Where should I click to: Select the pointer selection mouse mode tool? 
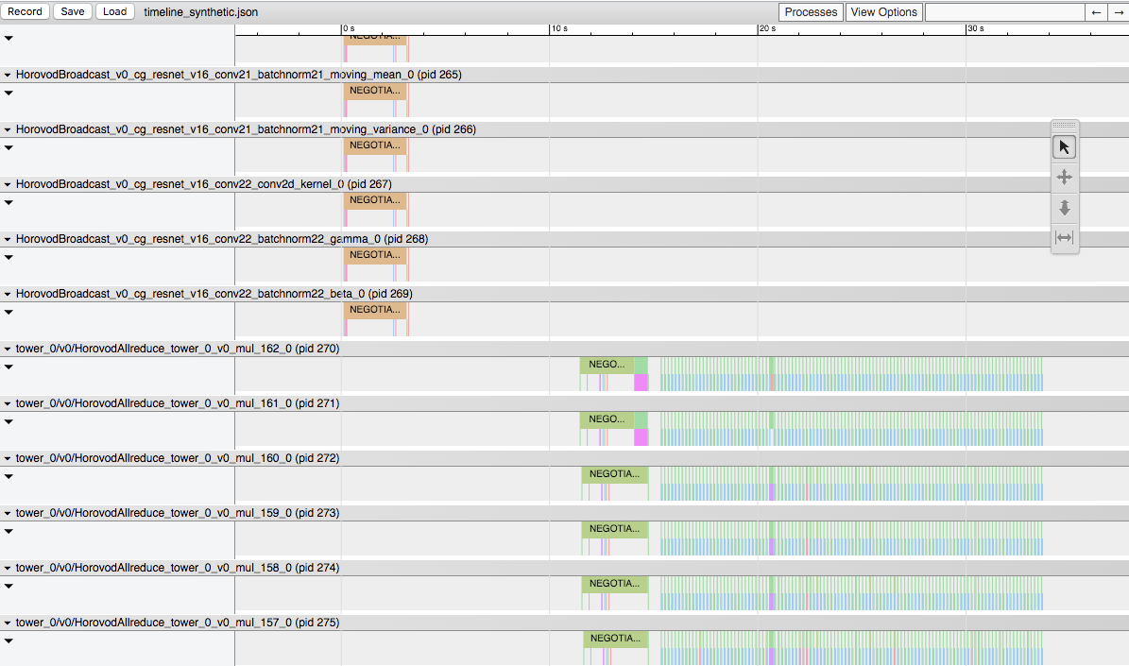(1064, 147)
